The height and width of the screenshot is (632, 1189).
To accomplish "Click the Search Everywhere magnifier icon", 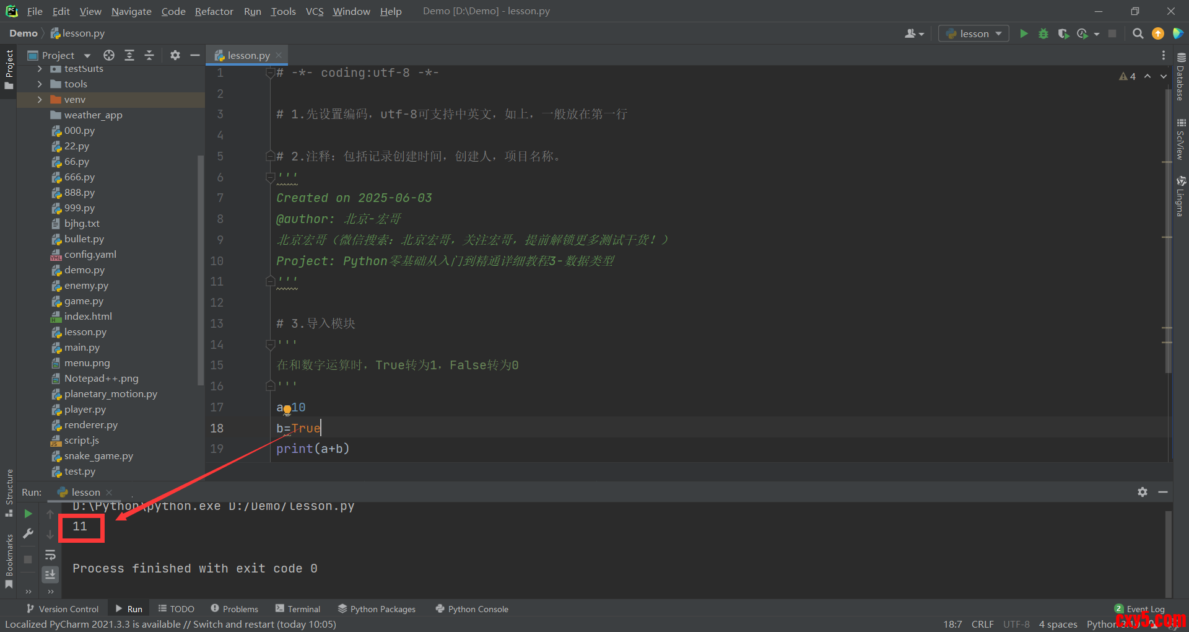I will tap(1138, 33).
